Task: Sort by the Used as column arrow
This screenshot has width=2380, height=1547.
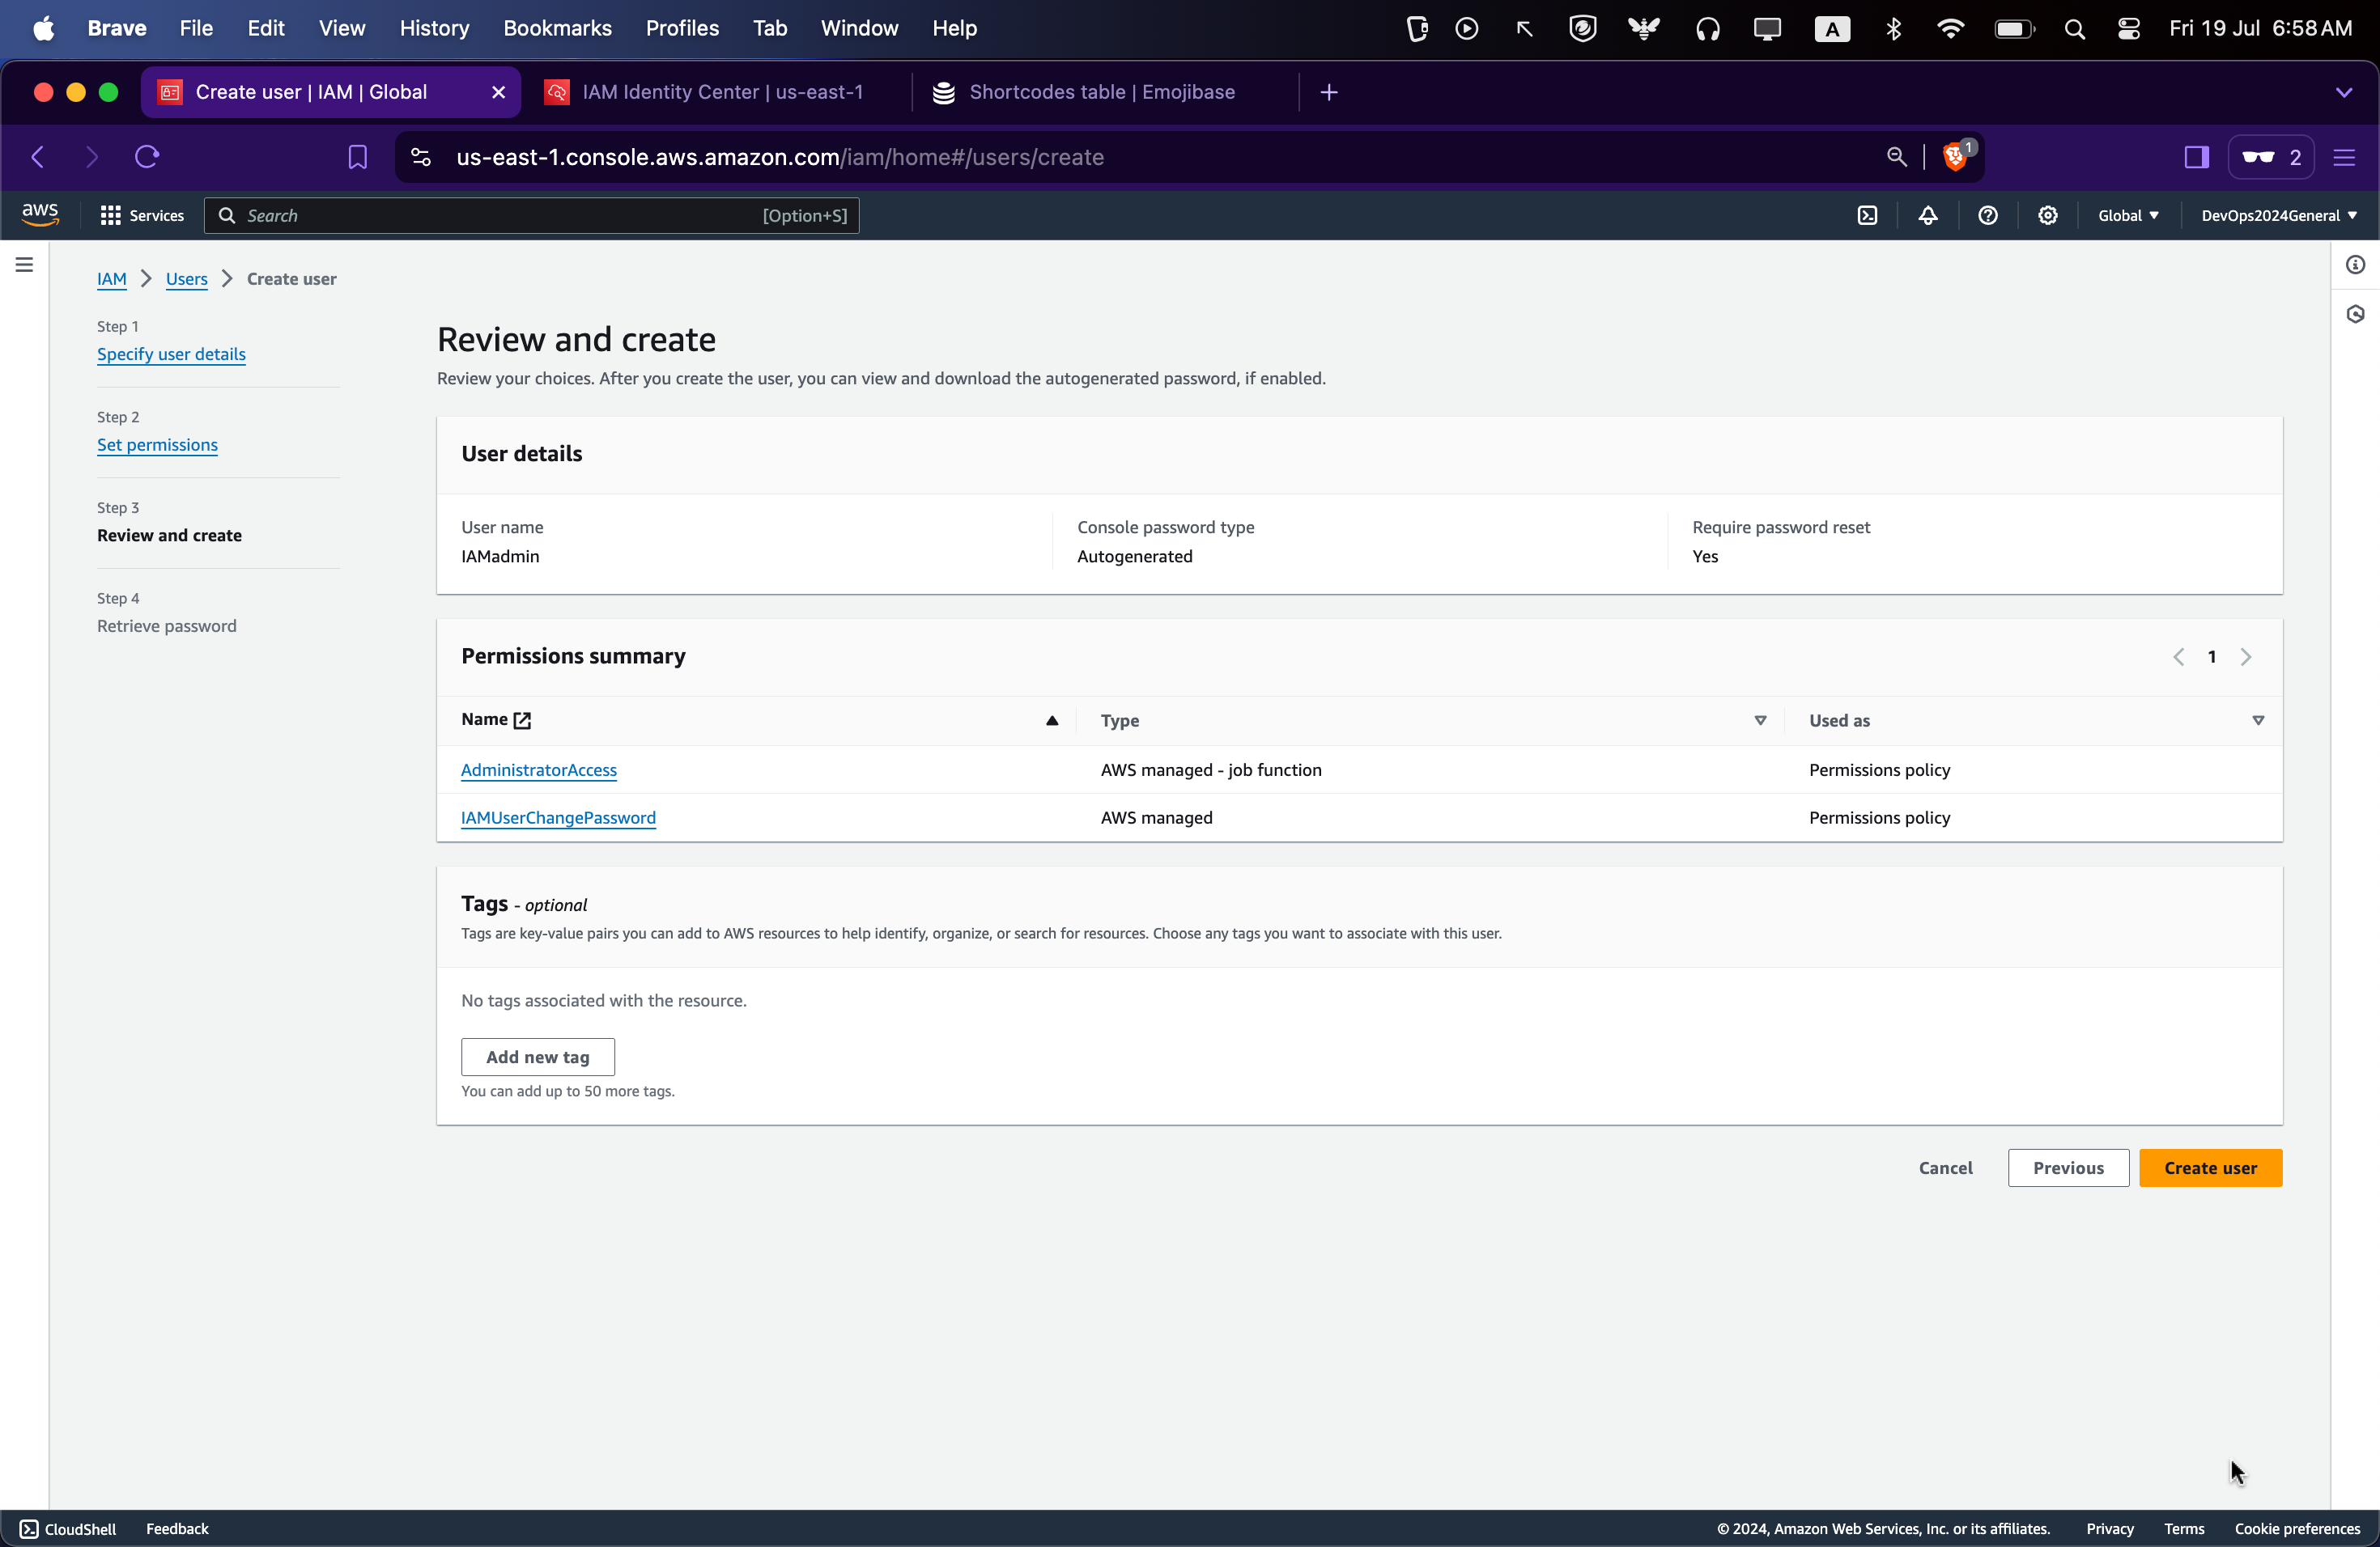Action: (2257, 721)
